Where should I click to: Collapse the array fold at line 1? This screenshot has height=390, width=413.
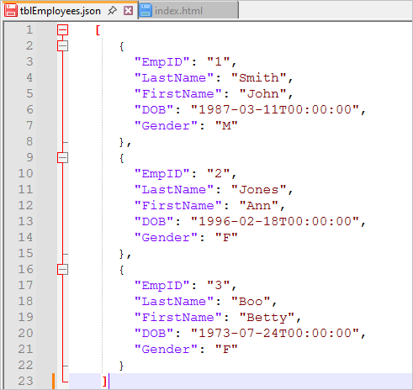point(62,29)
